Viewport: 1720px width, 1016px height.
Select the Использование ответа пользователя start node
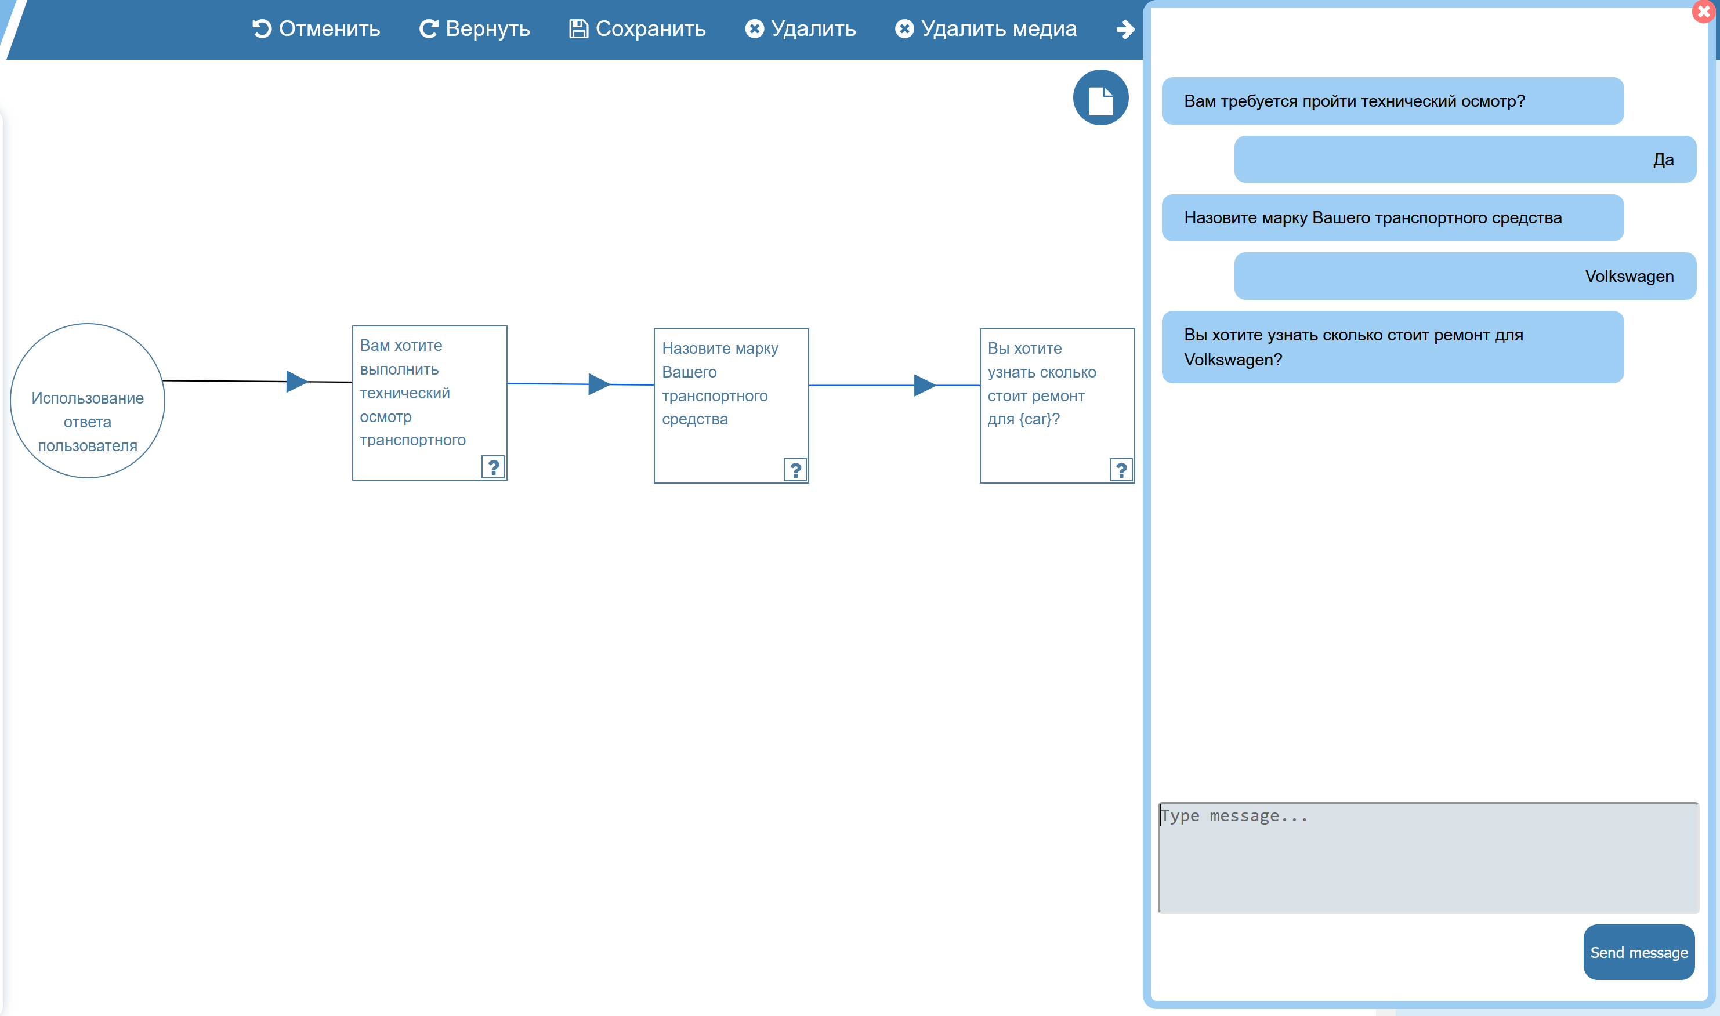[x=88, y=401]
